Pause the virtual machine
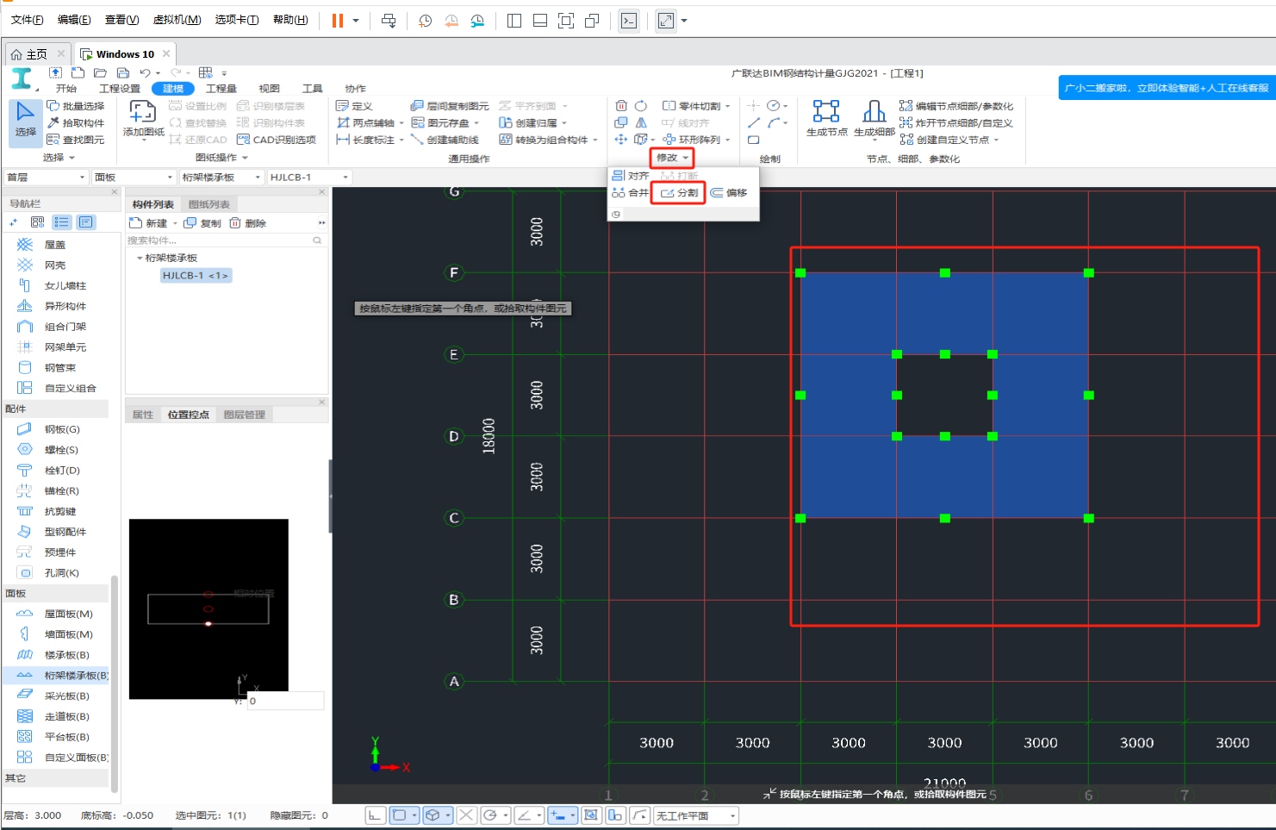Screen dimensions: 1276x830 click(338, 21)
